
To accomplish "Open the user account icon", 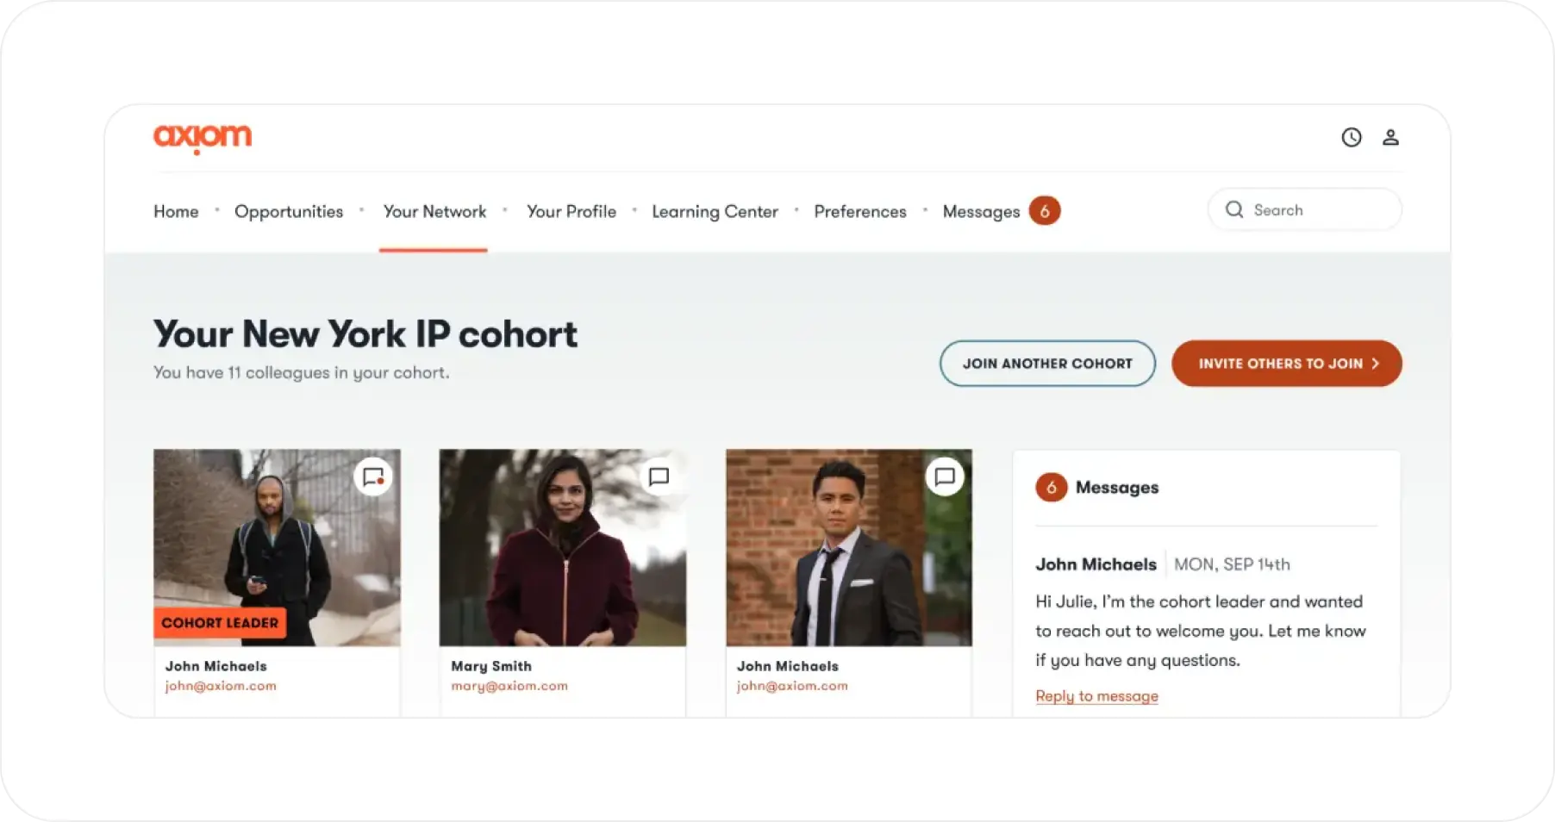I will [1390, 137].
